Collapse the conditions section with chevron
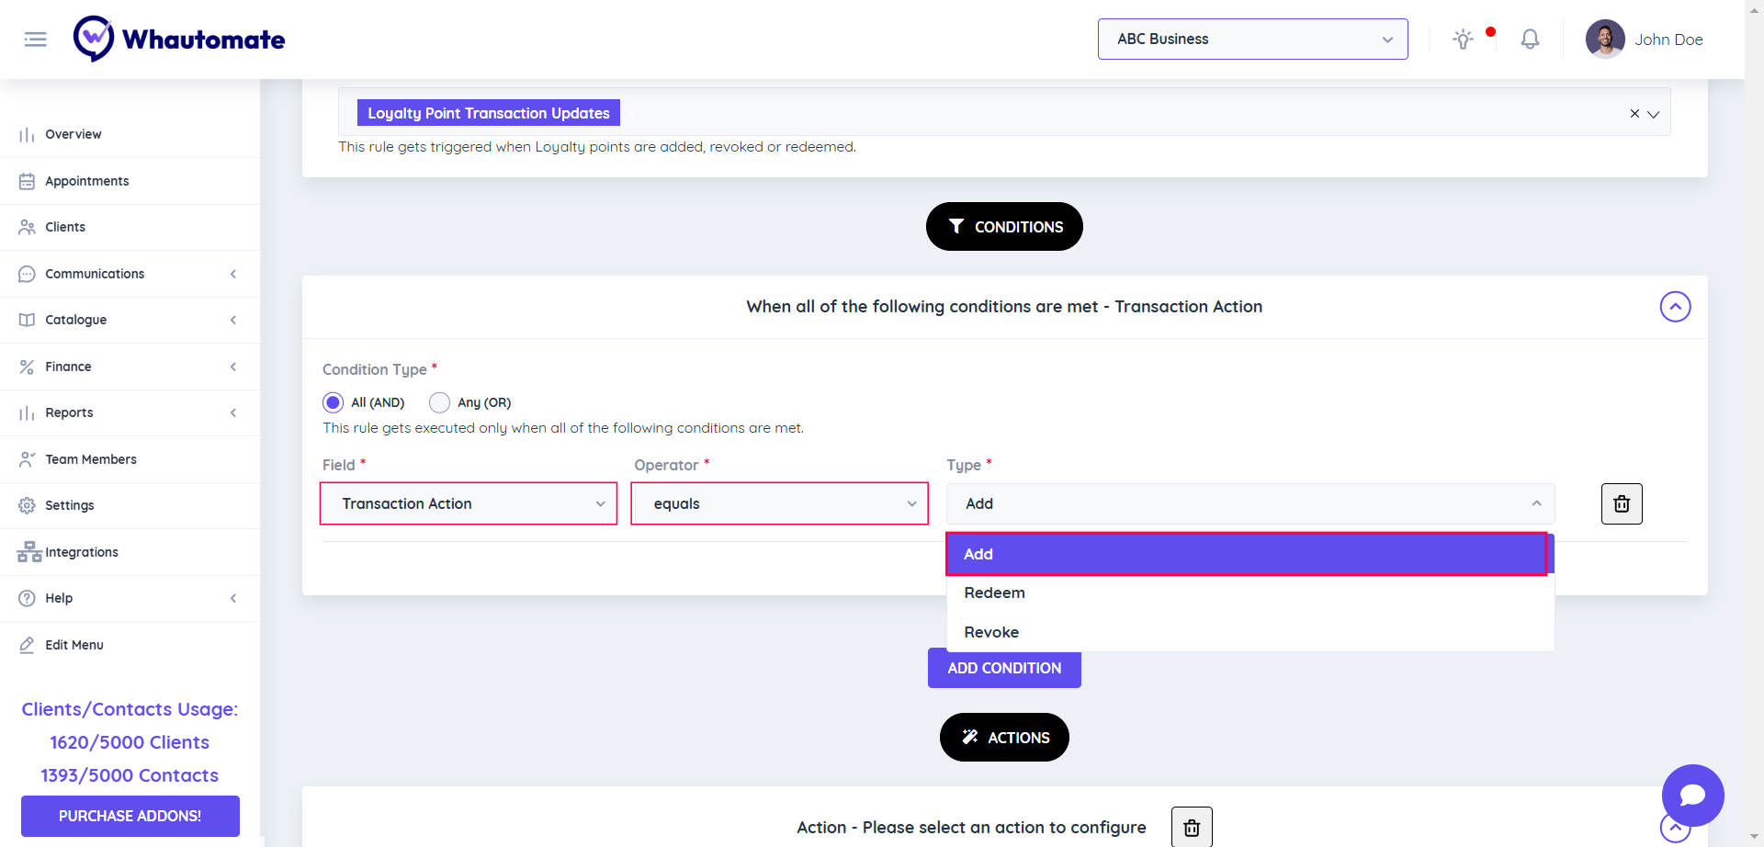Screen dimensions: 1764x847 [x=1675, y=307]
